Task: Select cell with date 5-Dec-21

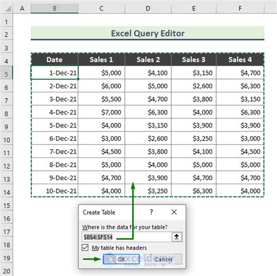Action: (54, 125)
